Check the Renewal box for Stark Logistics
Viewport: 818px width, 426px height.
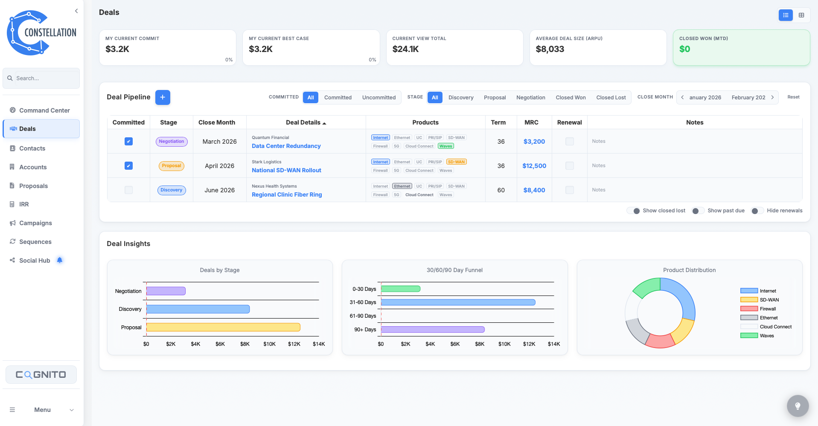[569, 165]
